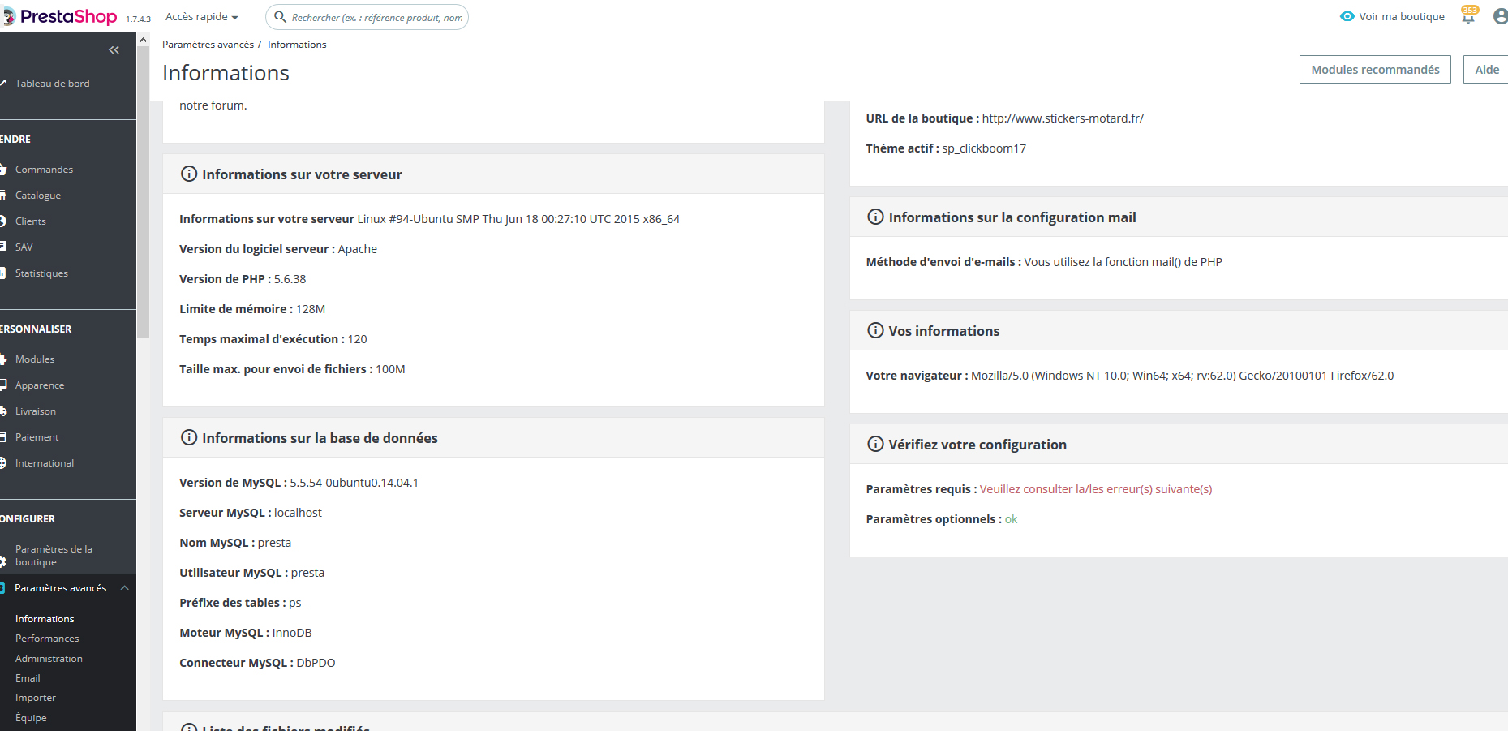1508x731 pixels.
Task: Click the PHP version value 5.6.38
Action: click(x=290, y=279)
